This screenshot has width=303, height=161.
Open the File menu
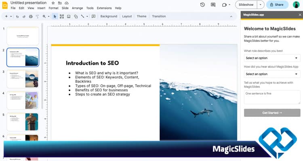13,8
